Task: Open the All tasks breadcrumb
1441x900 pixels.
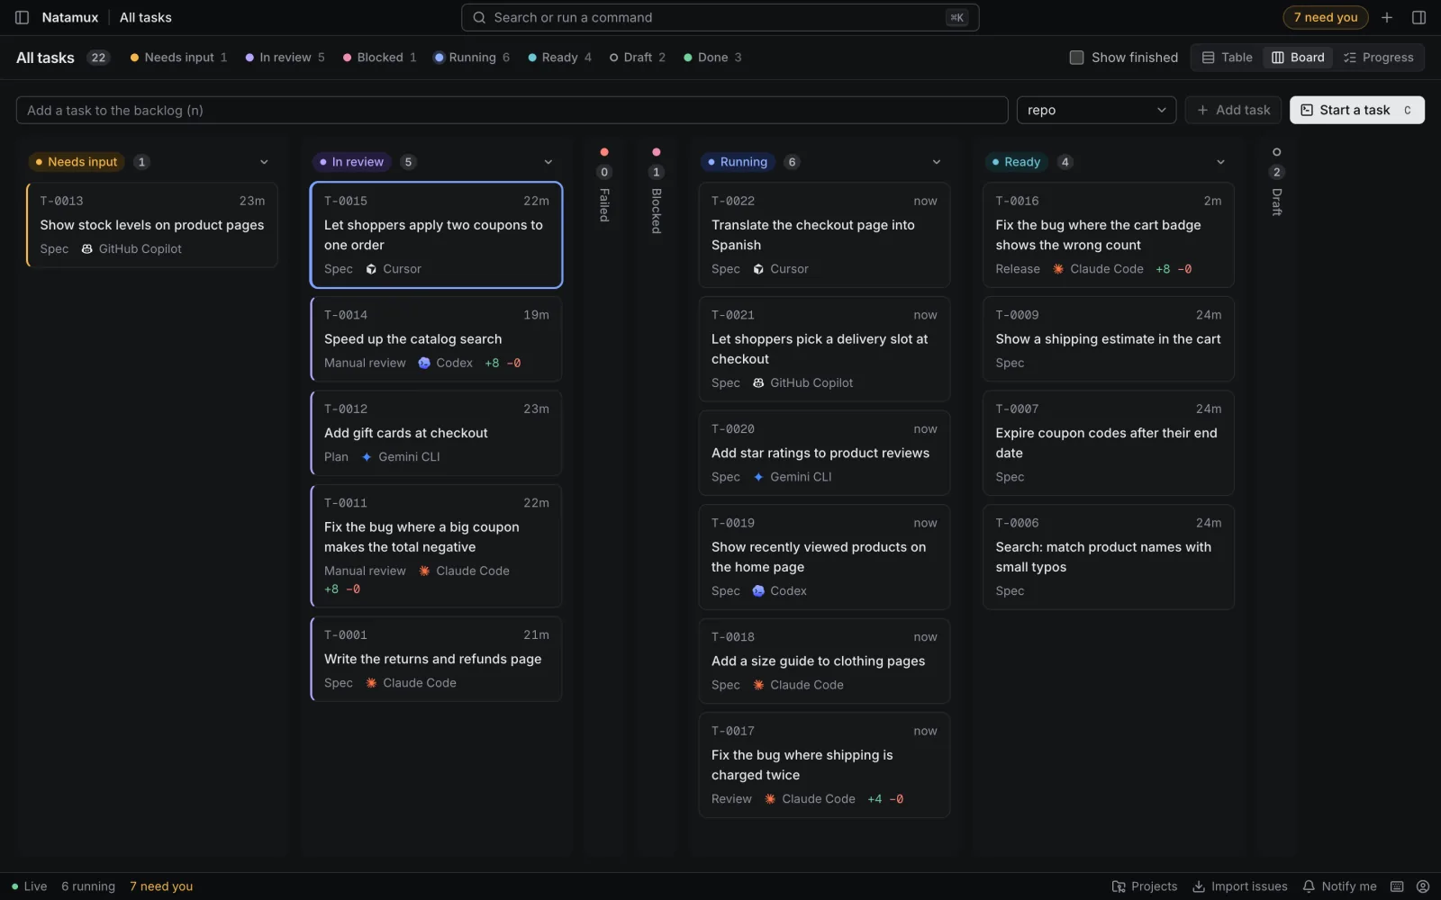Action: tap(145, 17)
